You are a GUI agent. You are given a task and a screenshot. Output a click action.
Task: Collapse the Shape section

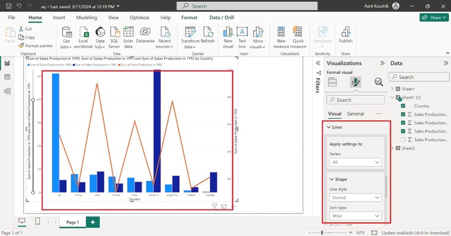pos(331,180)
